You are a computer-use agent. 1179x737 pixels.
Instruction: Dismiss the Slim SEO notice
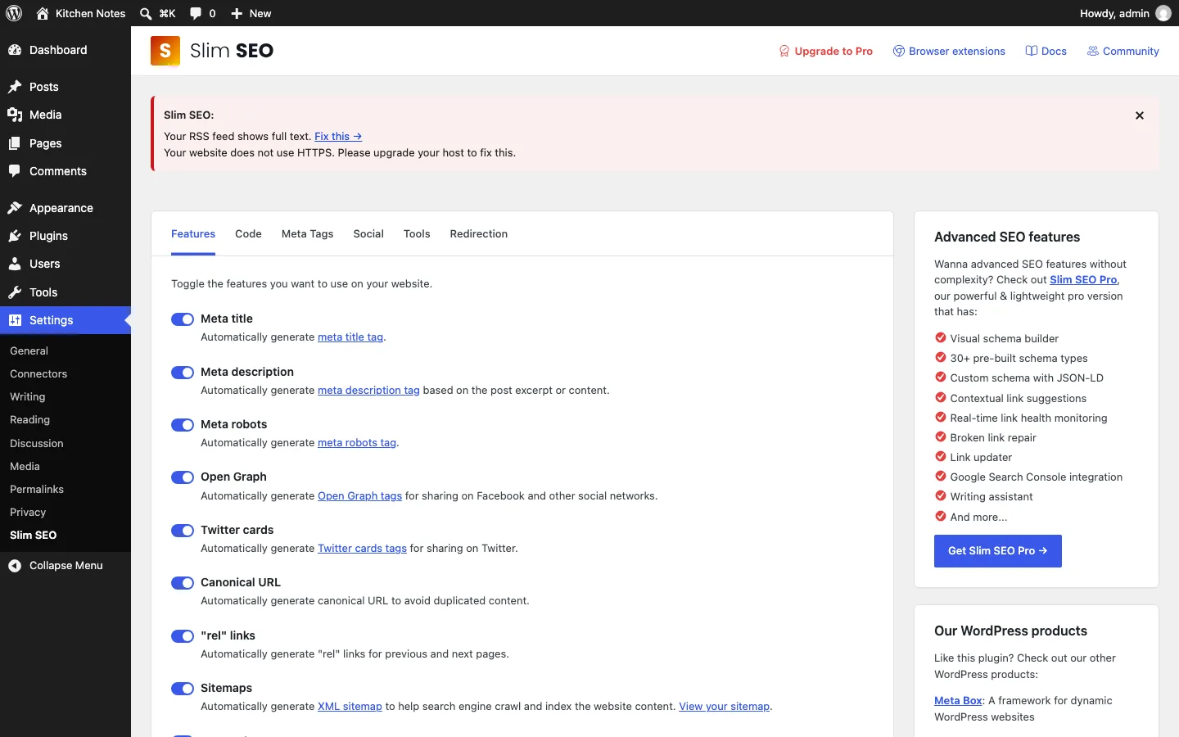(x=1140, y=115)
